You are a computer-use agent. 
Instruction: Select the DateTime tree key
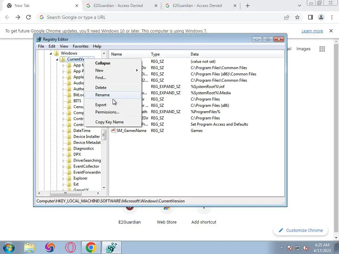82,131
